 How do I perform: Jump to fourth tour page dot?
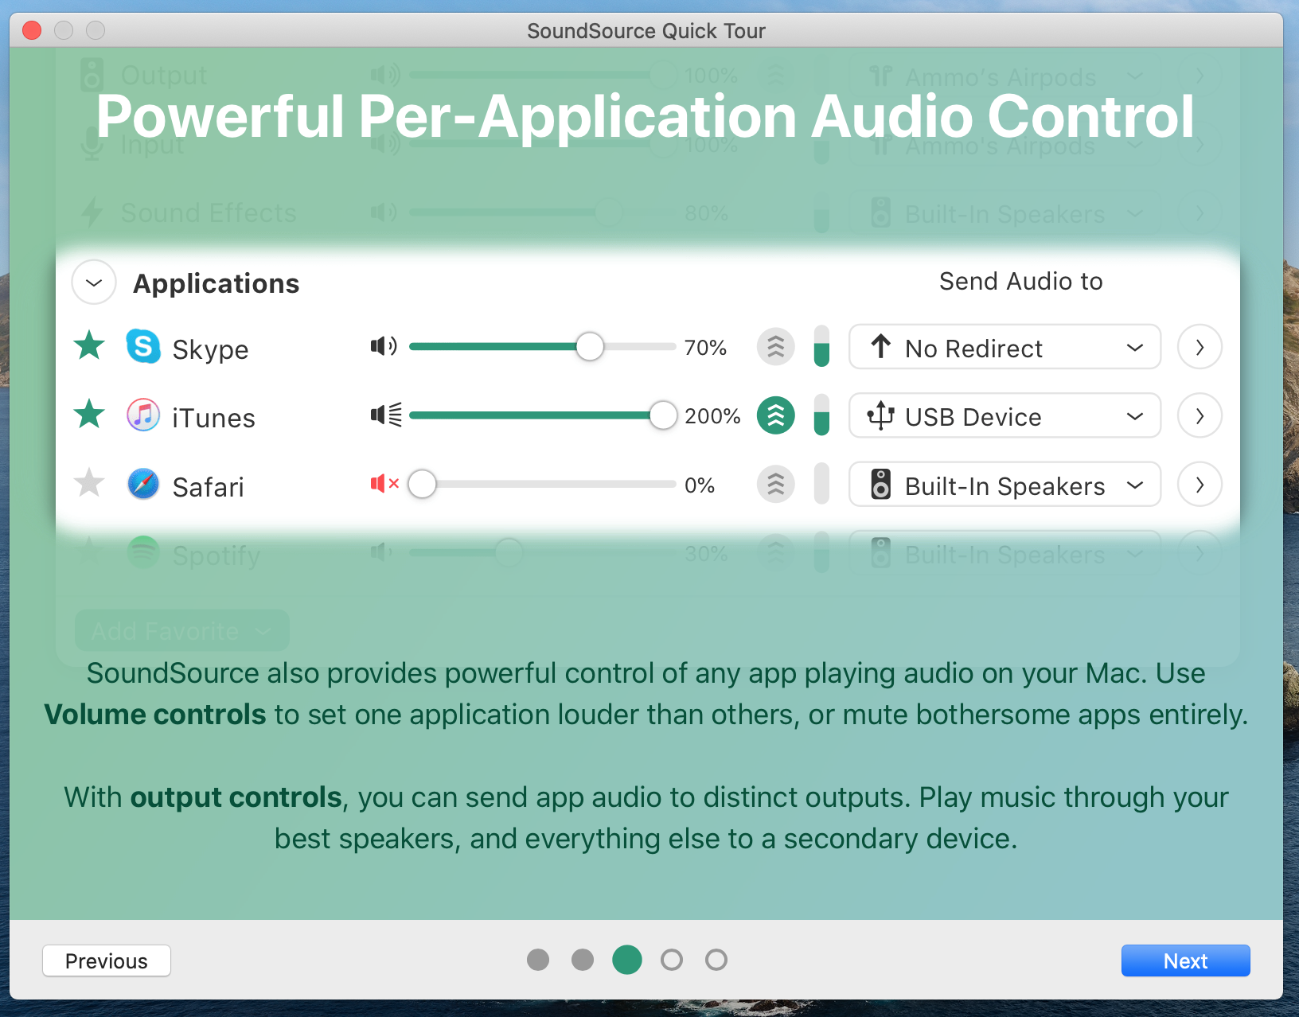pos(672,960)
